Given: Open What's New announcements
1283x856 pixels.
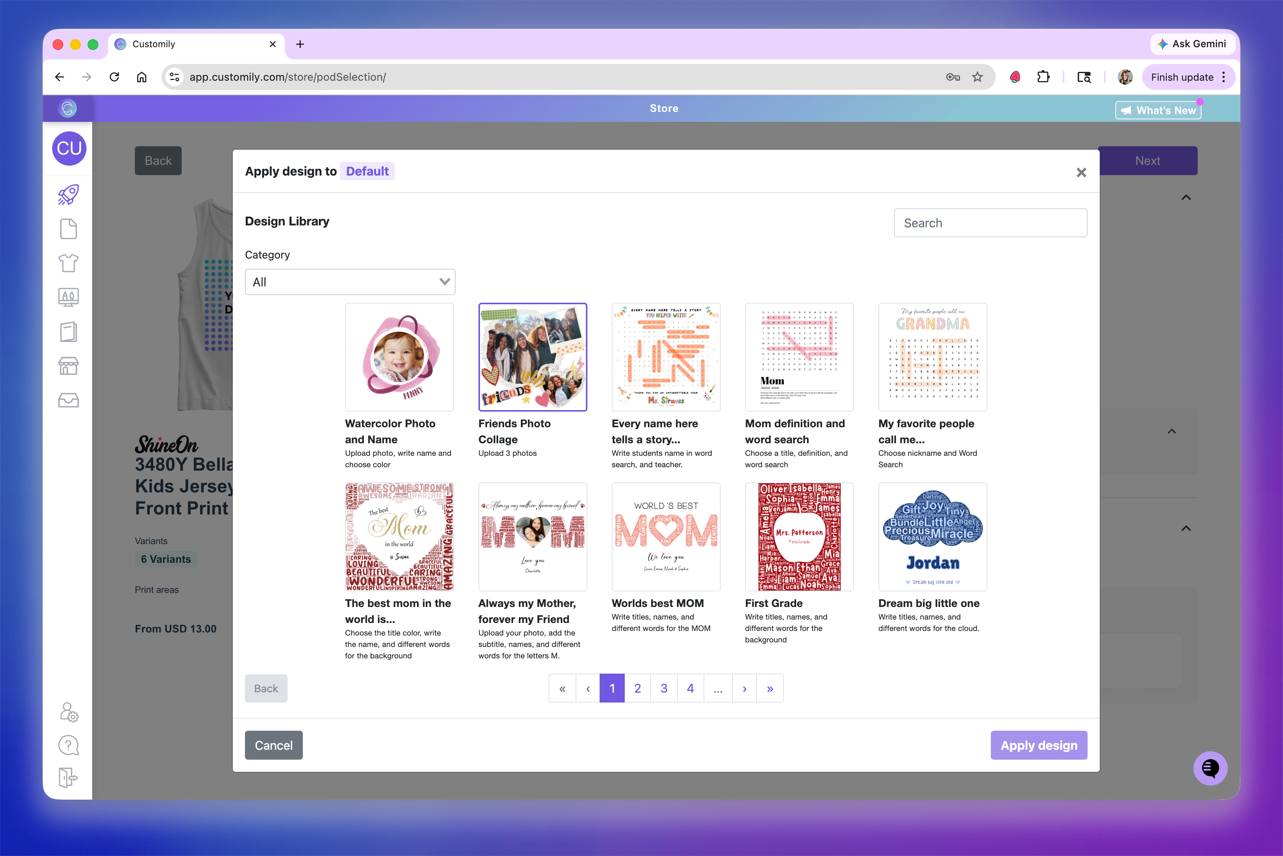Looking at the screenshot, I should (1158, 110).
